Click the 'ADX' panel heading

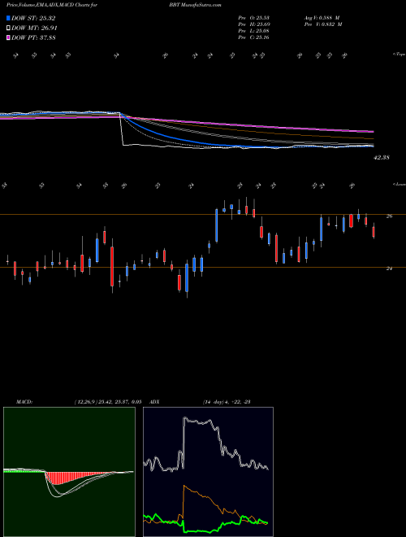[155, 402]
